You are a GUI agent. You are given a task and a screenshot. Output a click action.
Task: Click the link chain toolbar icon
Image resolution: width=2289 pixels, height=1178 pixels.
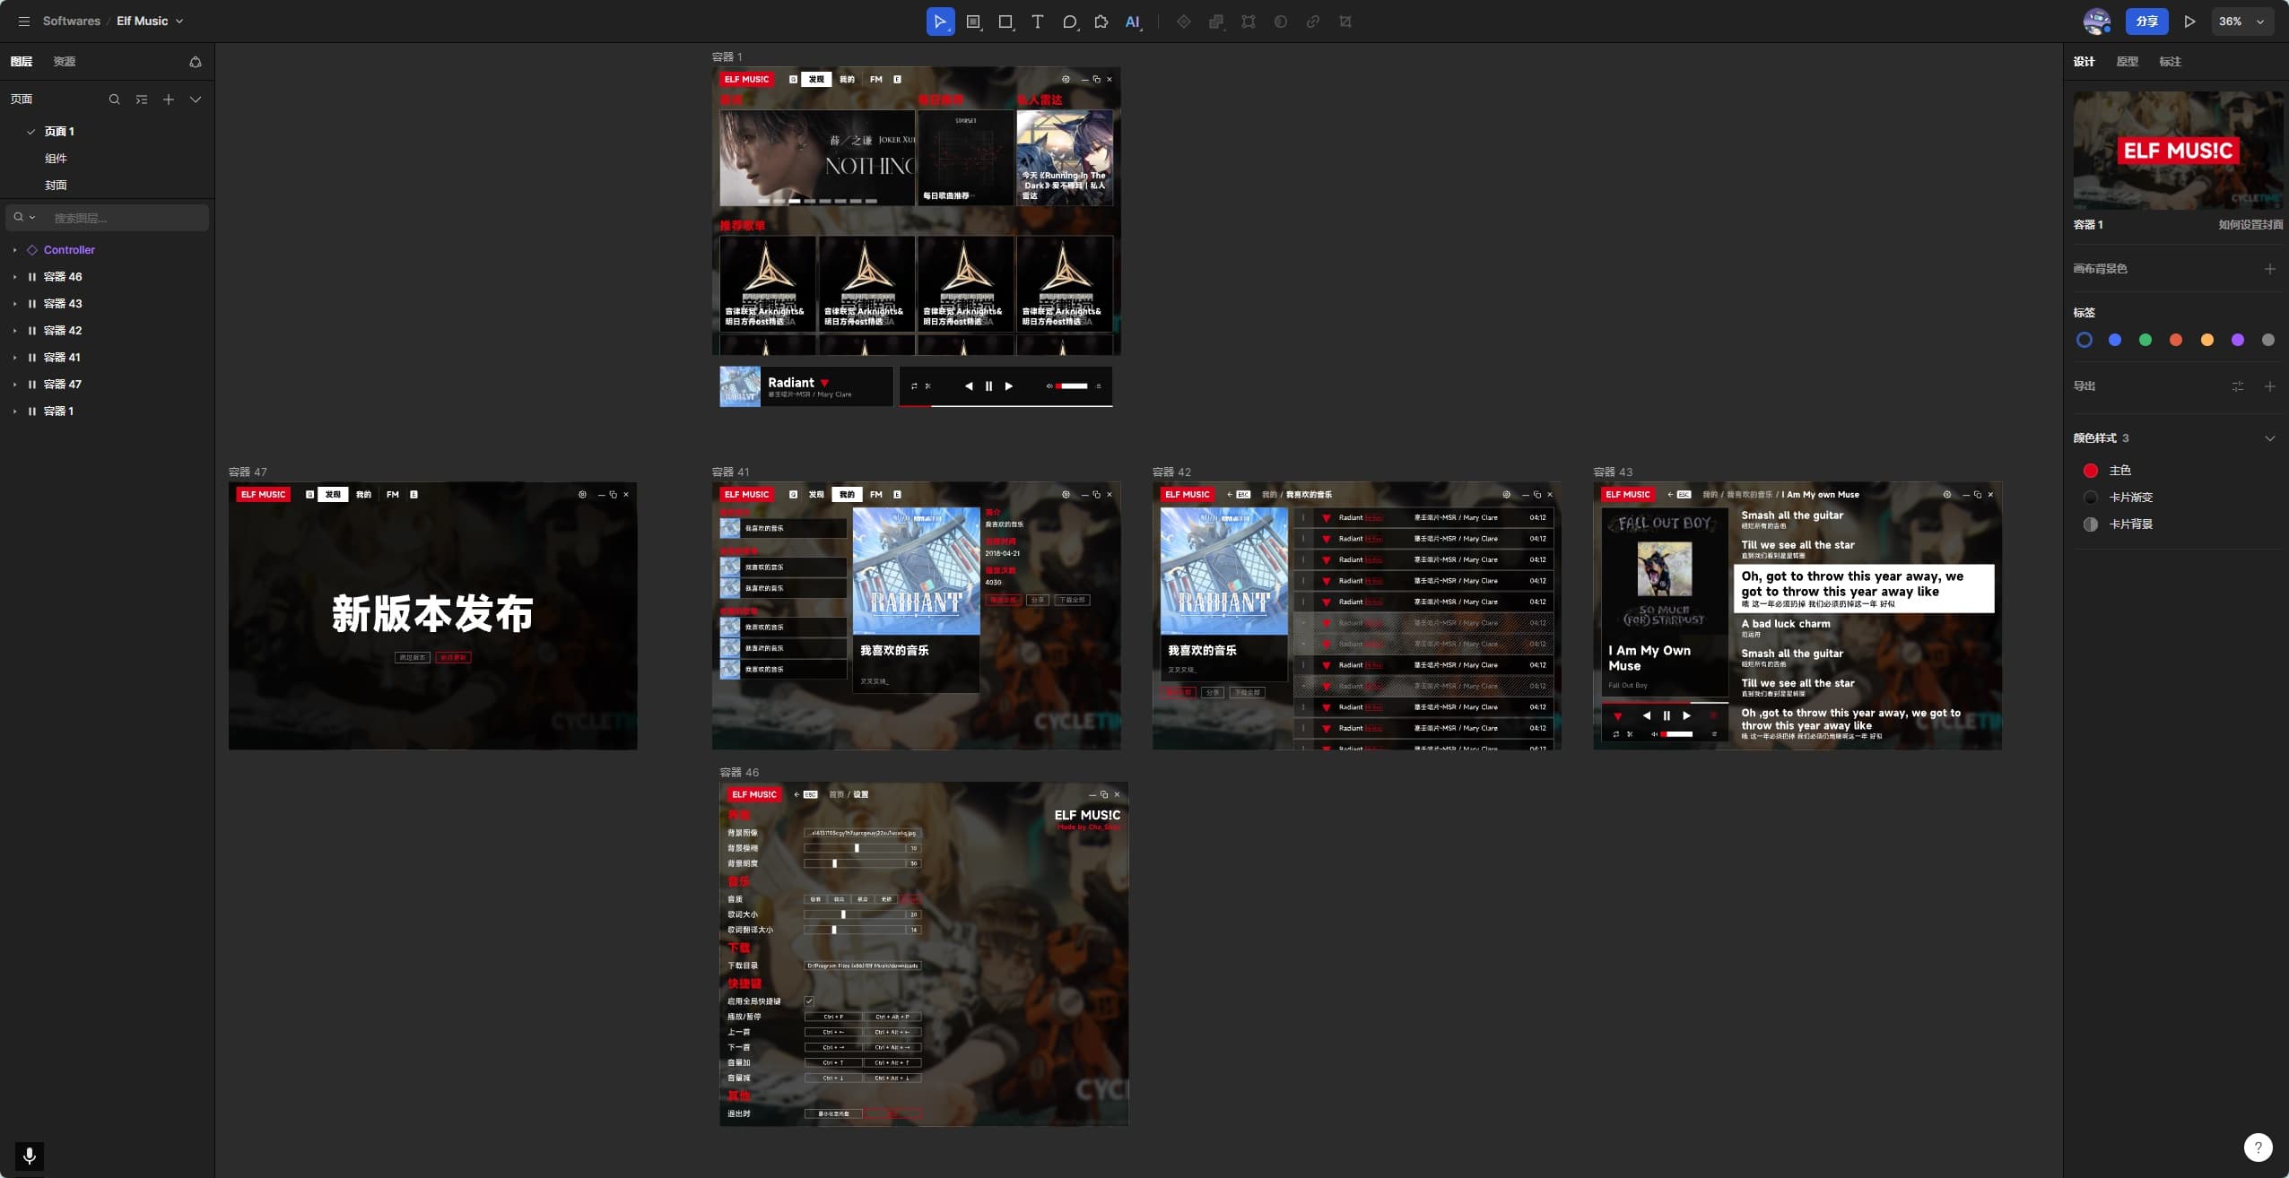1313,22
